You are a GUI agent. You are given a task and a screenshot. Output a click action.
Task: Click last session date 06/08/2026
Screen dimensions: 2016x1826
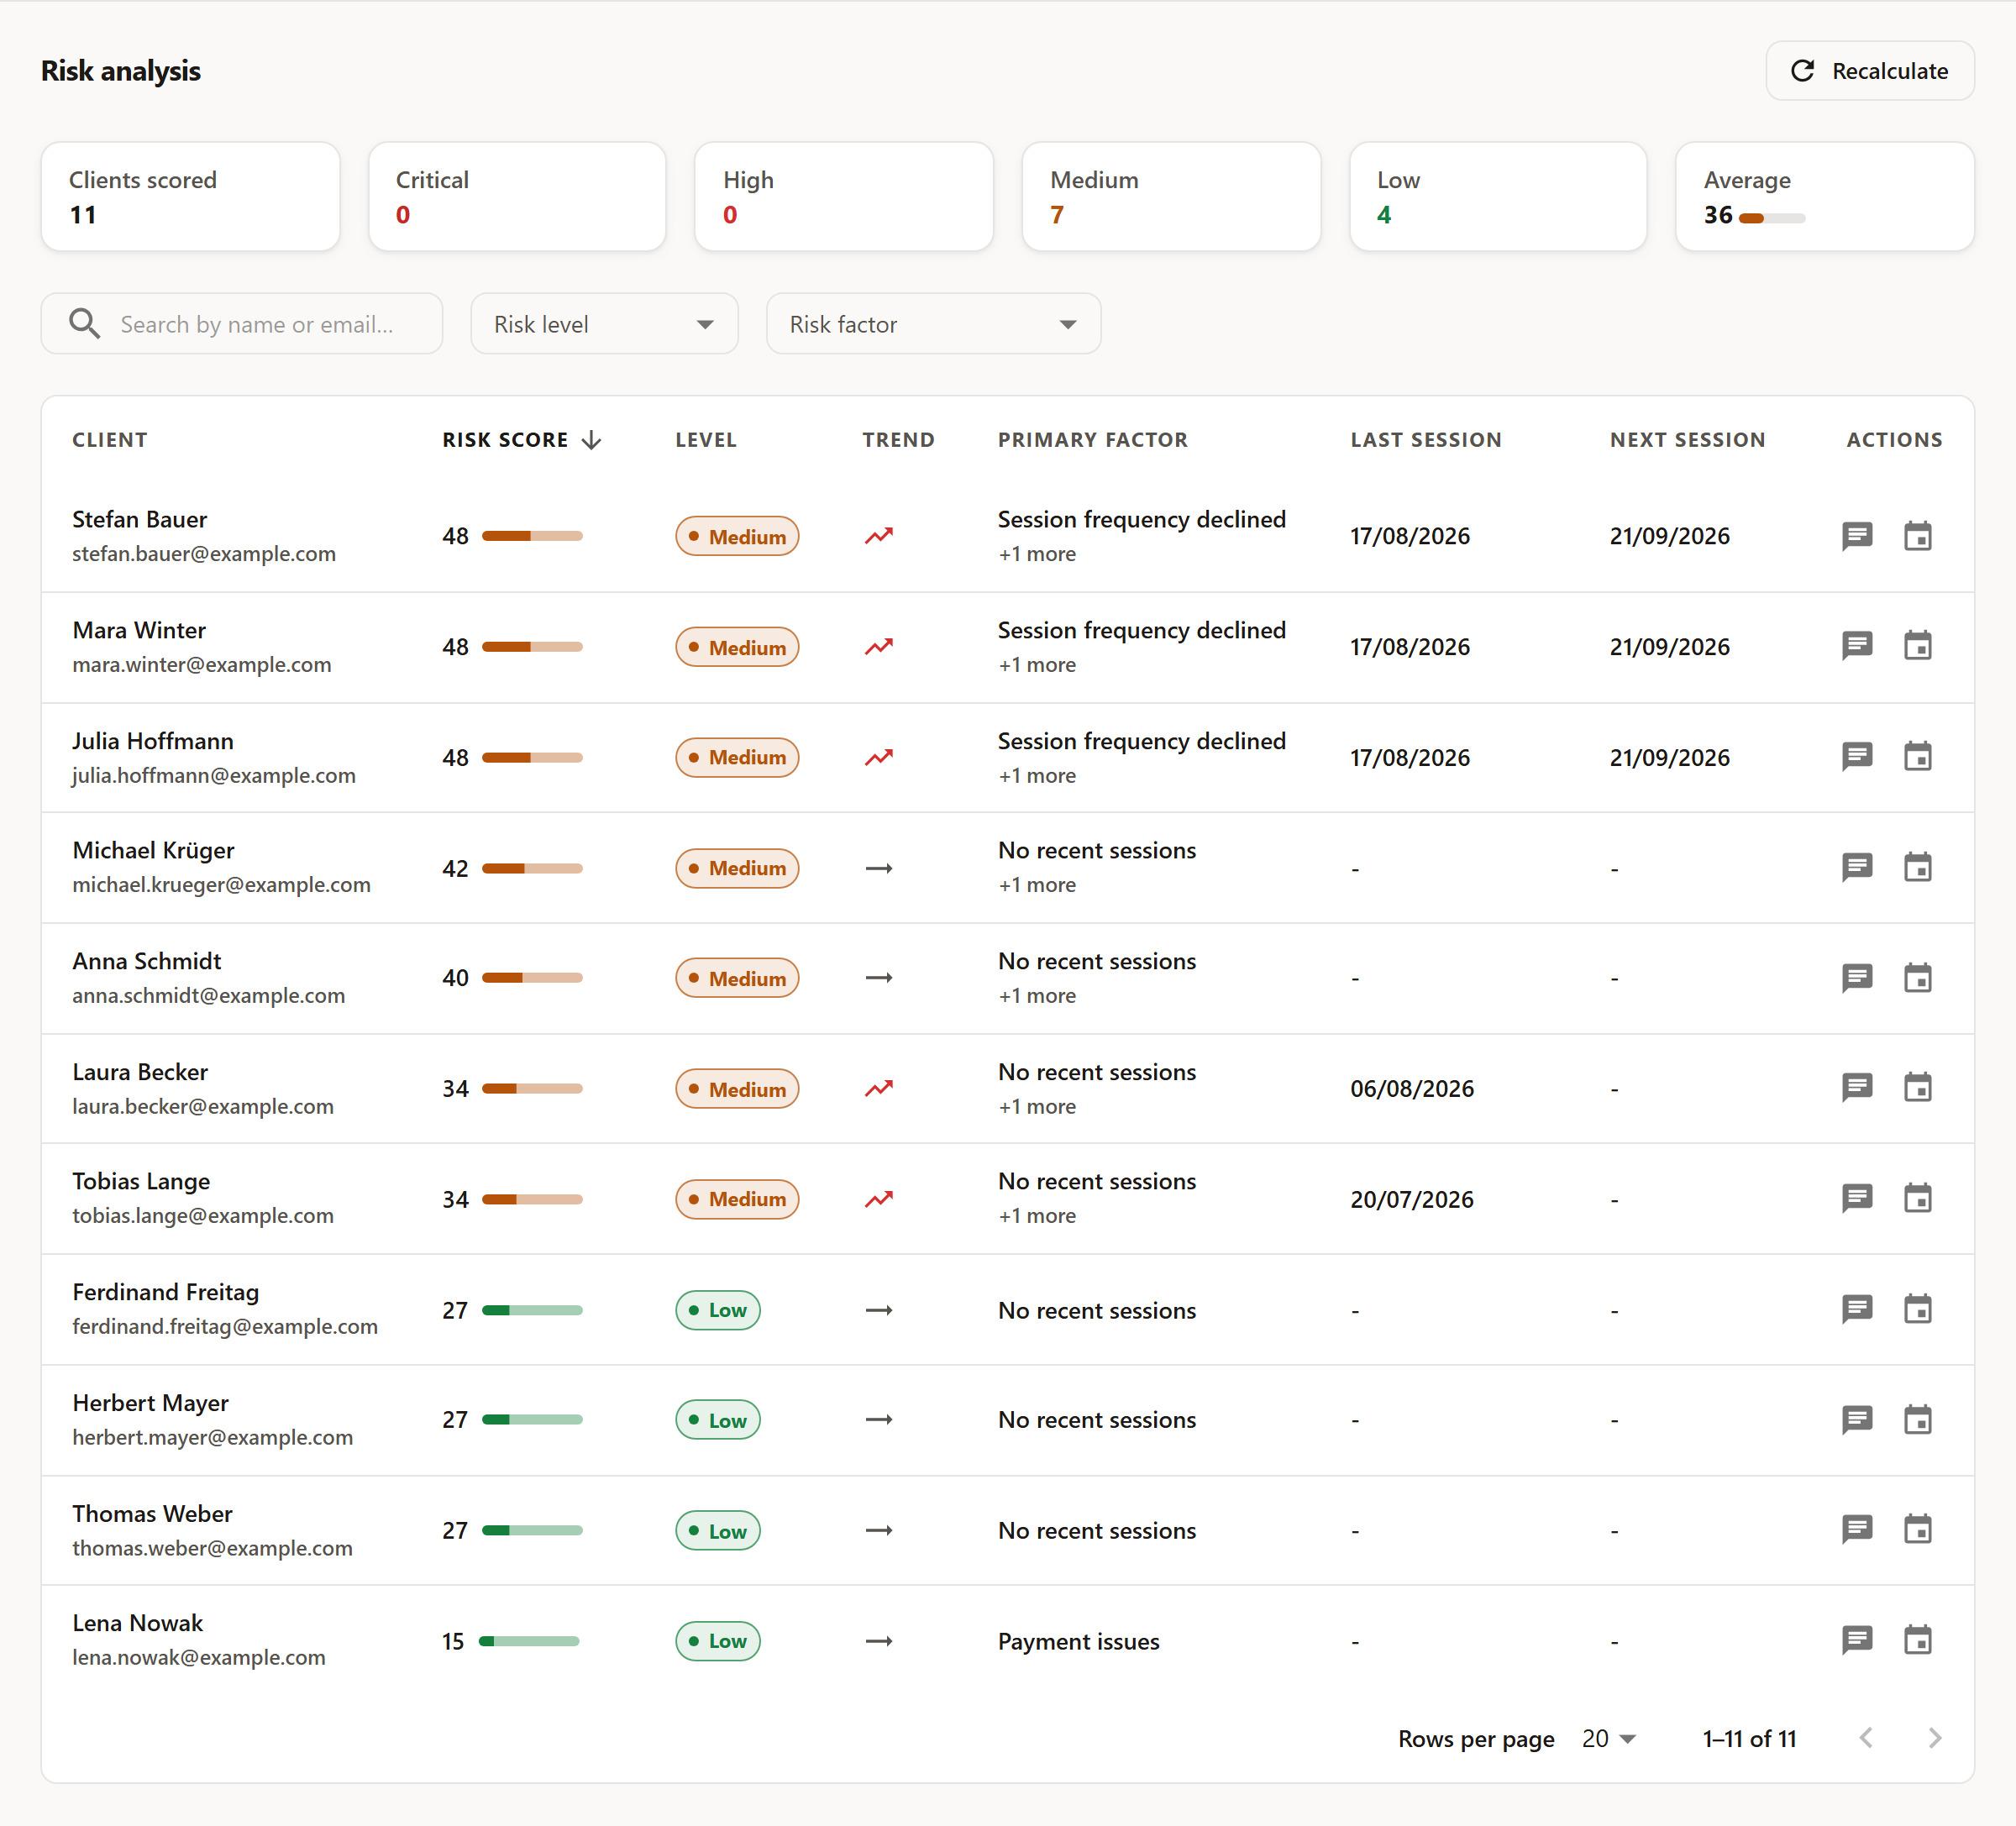click(x=1412, y=1088)
